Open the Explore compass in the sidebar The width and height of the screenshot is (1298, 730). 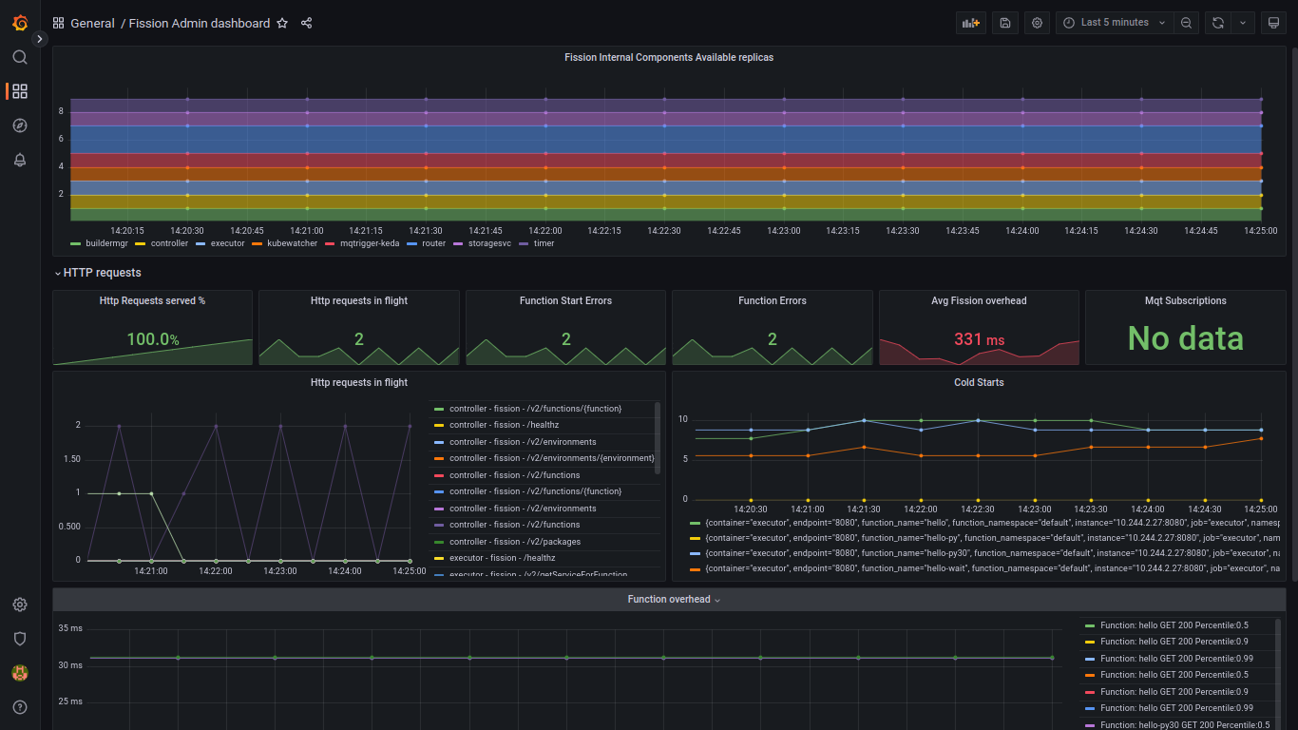19,125
